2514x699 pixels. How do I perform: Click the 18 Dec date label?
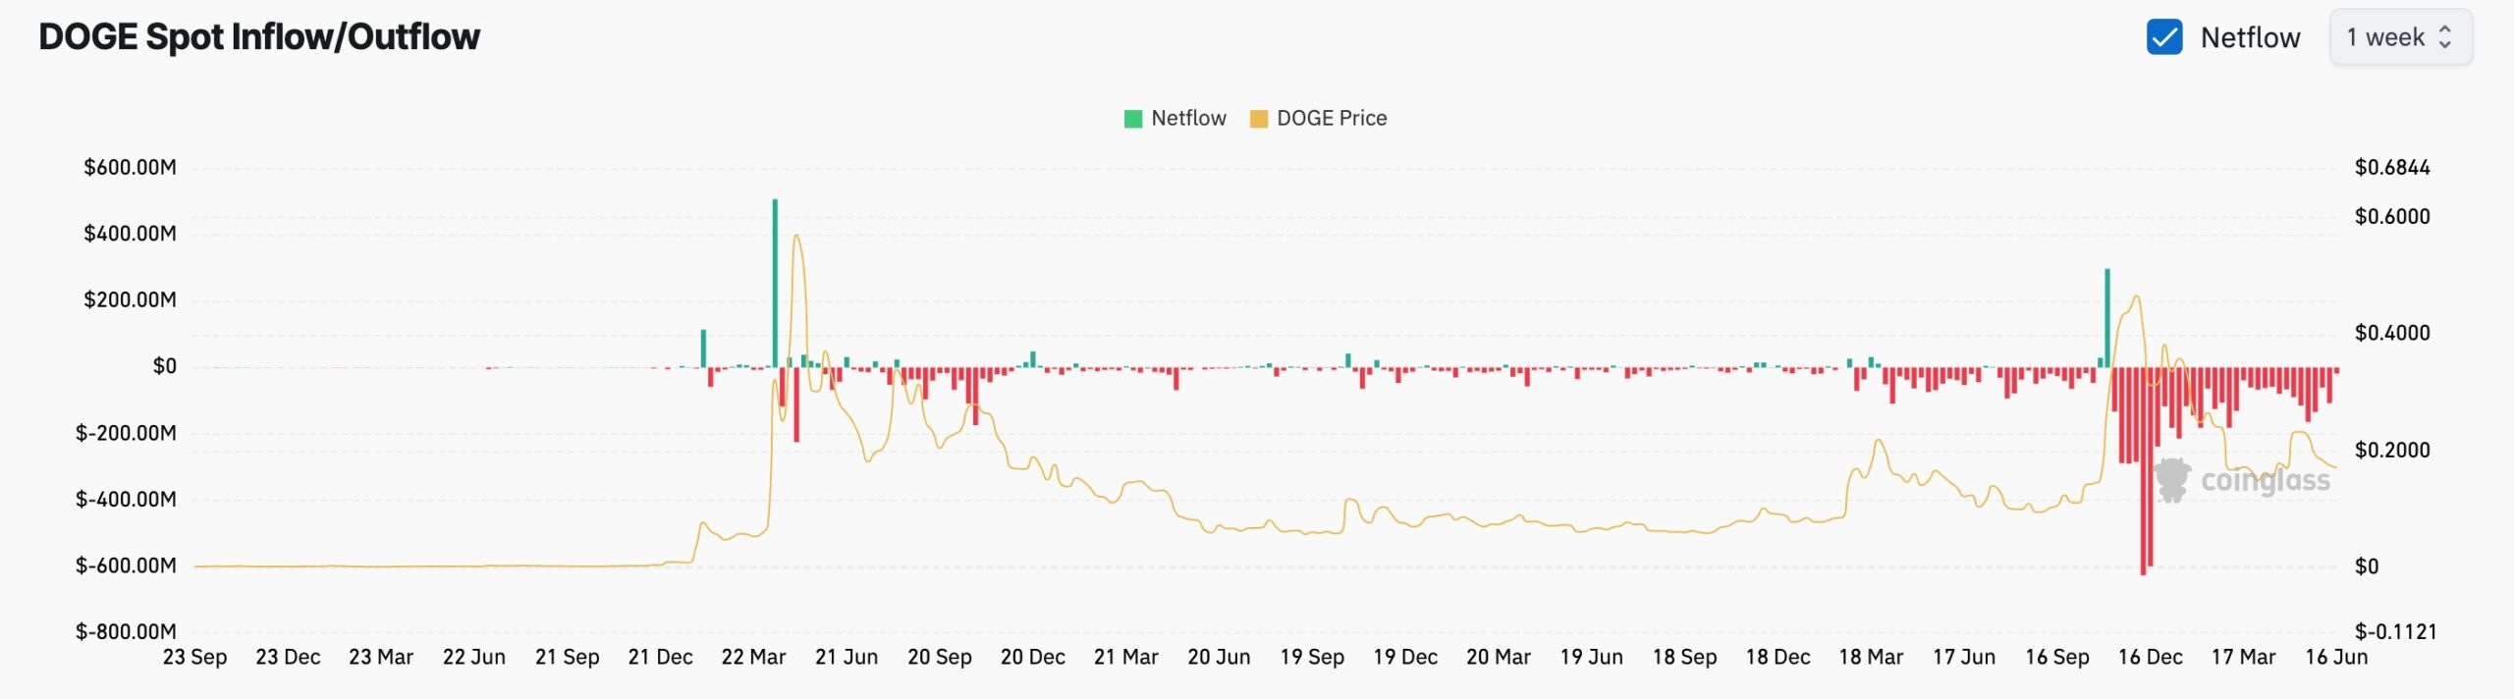tap(1778, 657)
